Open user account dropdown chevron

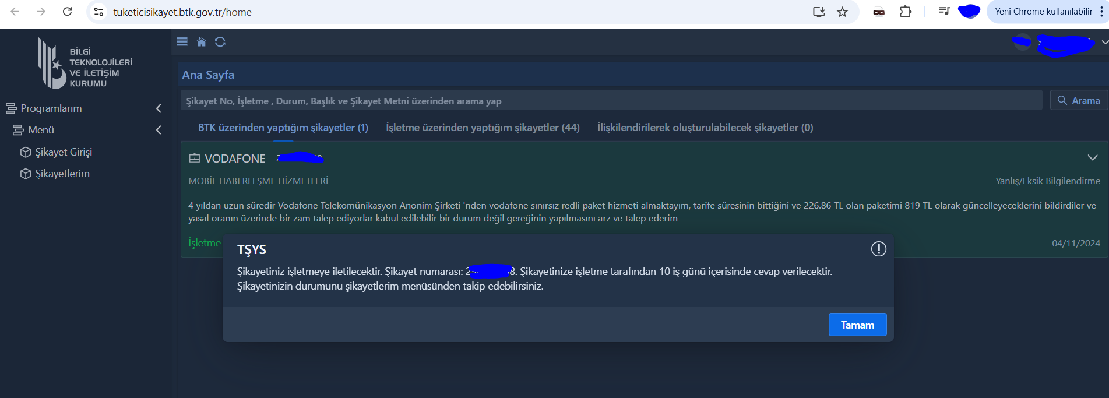[x=1104, y=43]
